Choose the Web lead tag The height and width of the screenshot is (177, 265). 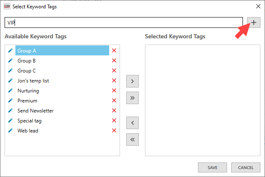28,131
